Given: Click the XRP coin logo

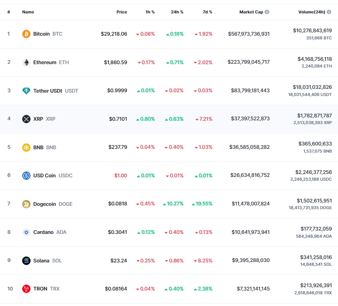Looking at the screenshot, I should 26,119.
